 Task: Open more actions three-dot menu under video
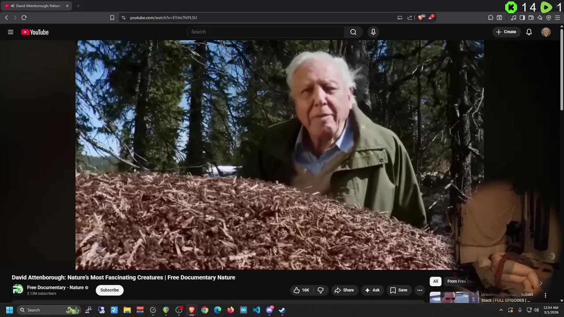point(420,290)
